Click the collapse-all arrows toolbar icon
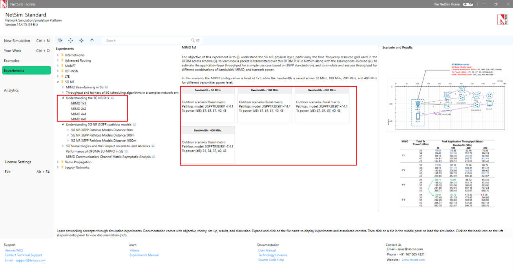The width and height of the screenshot is (513, 277). point(81,40)
